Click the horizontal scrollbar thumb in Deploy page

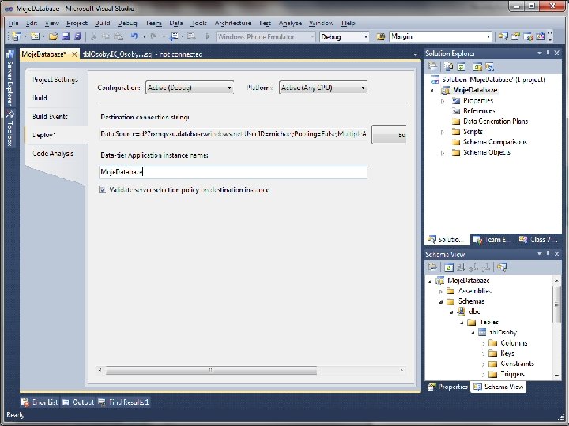coord(211,371)
